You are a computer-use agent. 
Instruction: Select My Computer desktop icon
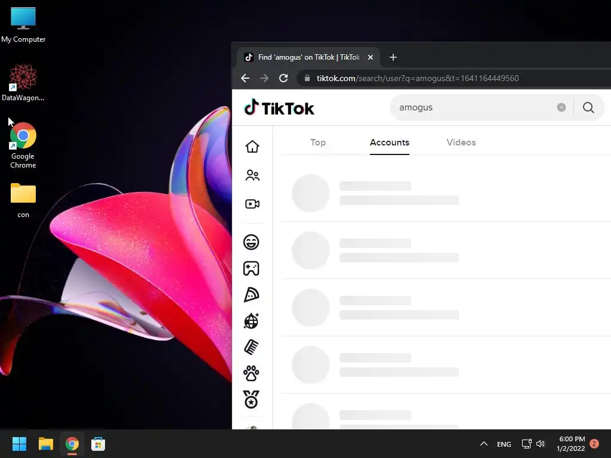pos(23,25)
